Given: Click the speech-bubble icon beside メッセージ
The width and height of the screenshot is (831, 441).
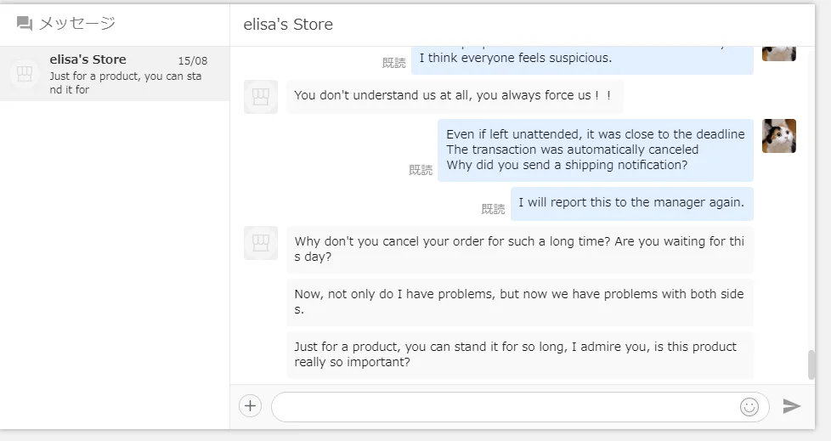Looking at the screenshot, I should 25,24.
